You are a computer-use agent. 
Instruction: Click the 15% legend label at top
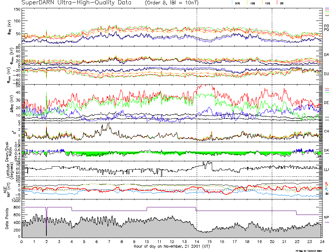(x=252, y=3)
